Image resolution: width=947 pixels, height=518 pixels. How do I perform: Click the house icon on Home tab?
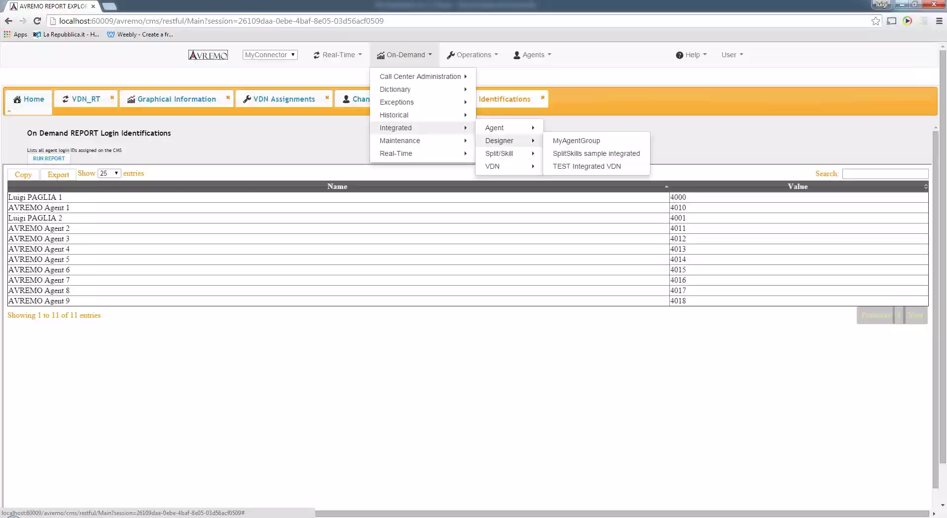tap(17, 99)
